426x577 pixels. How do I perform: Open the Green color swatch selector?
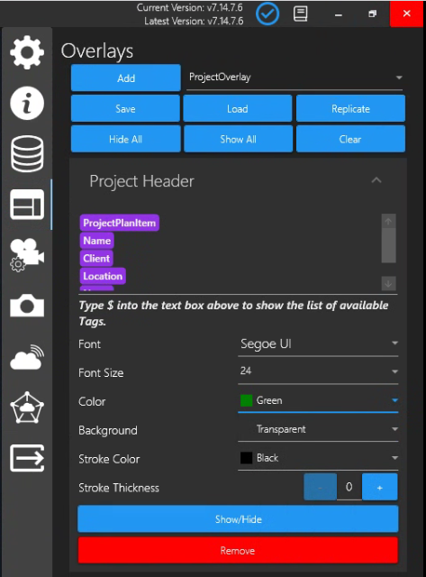(318, 400)
